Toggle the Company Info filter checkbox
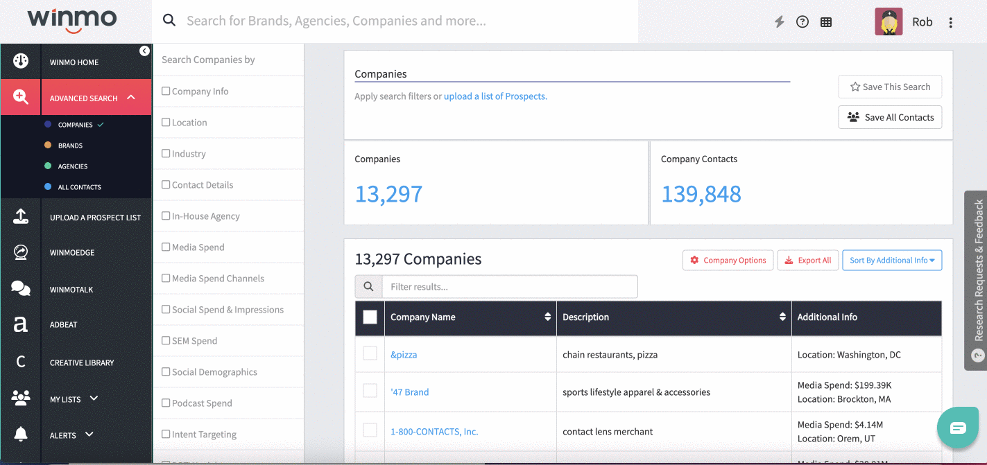The width and height of the screenshot is (987, 465). coord(166,91)
